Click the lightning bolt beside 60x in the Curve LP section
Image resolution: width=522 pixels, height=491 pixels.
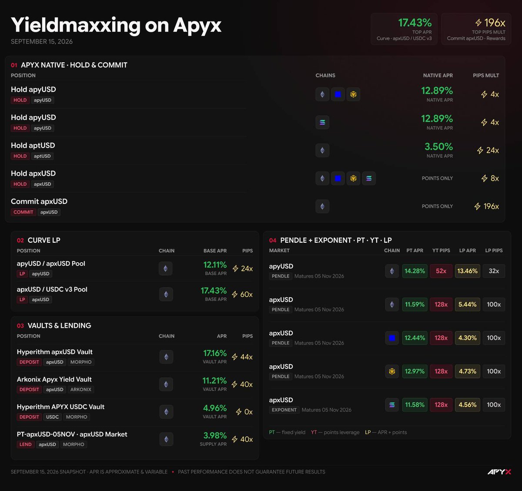click(234, 294)
